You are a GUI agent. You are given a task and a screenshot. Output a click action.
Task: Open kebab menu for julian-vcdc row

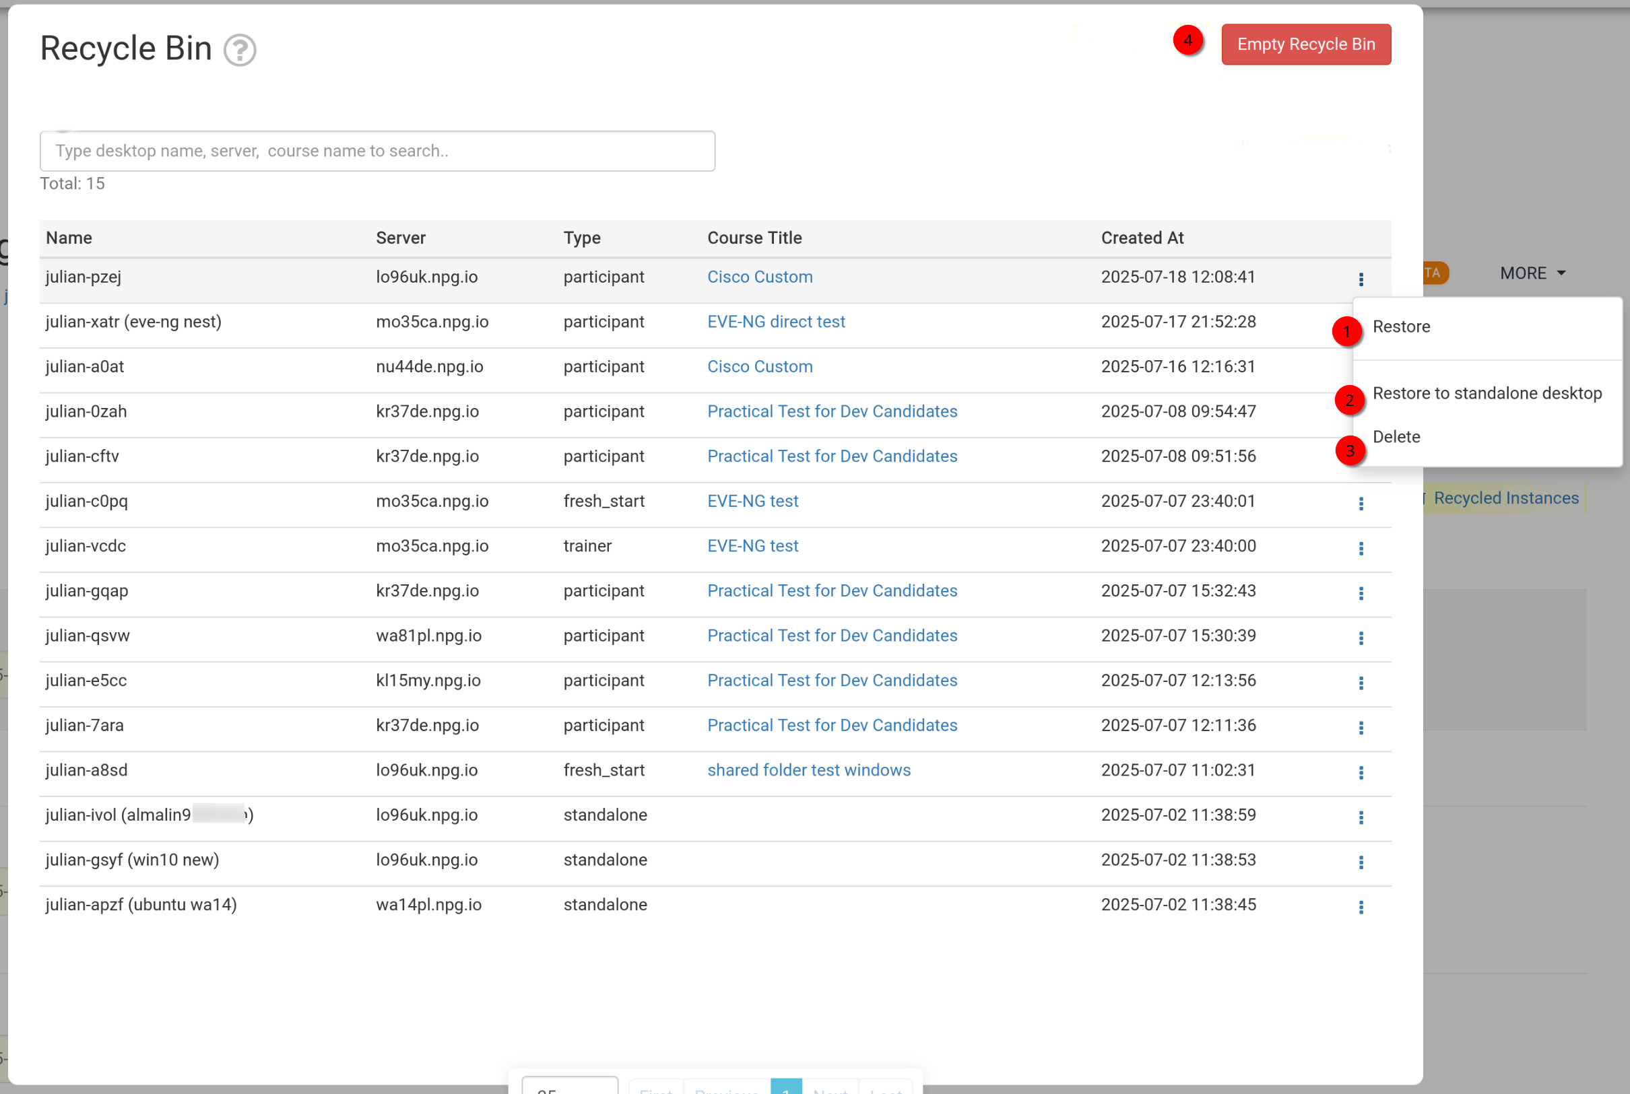(1361, 549)
